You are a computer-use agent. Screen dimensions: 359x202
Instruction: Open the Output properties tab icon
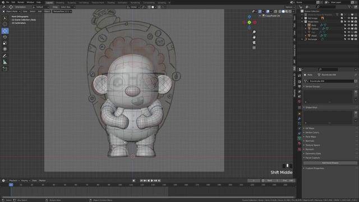(x=299, y=86)
